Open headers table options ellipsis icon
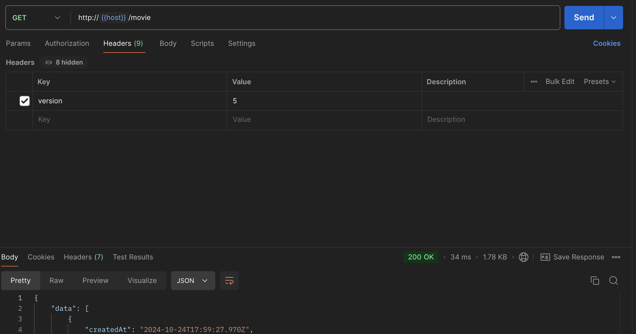636x334 pixels. tap(534, 82)
